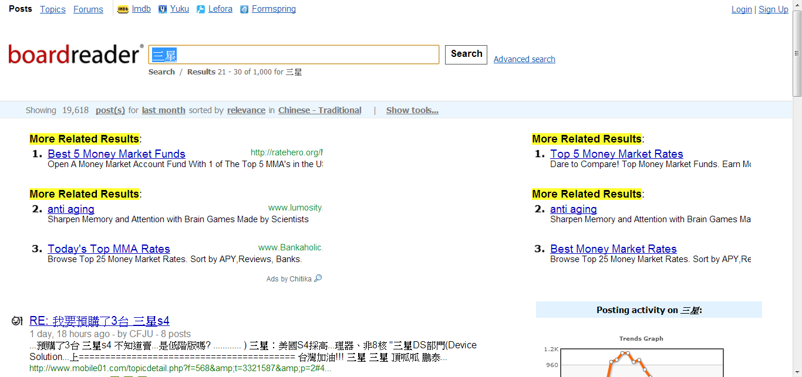Switch to the Forums tab
Screen dimensions: 802x377
[x=87, y=9]
